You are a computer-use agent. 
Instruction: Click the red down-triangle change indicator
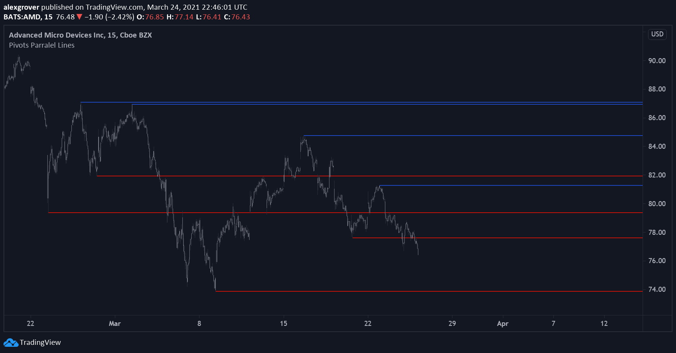tap(80, 17)
